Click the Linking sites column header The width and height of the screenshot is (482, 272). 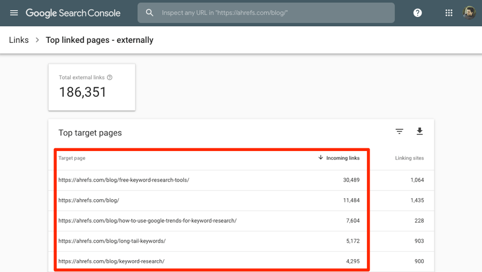(409, 158)
